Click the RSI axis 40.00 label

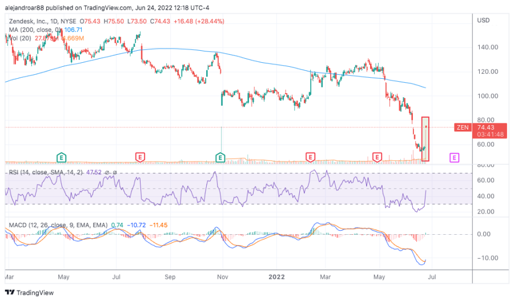coord(486,196)
